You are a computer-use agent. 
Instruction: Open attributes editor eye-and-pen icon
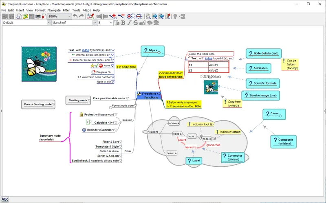tap(90, 16)
